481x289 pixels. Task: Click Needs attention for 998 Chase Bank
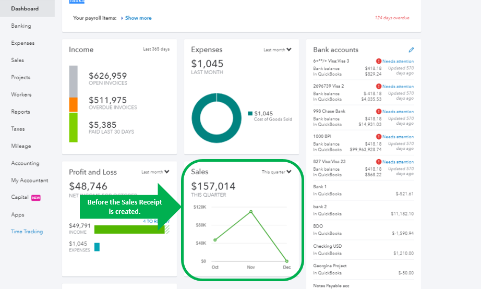398,112
